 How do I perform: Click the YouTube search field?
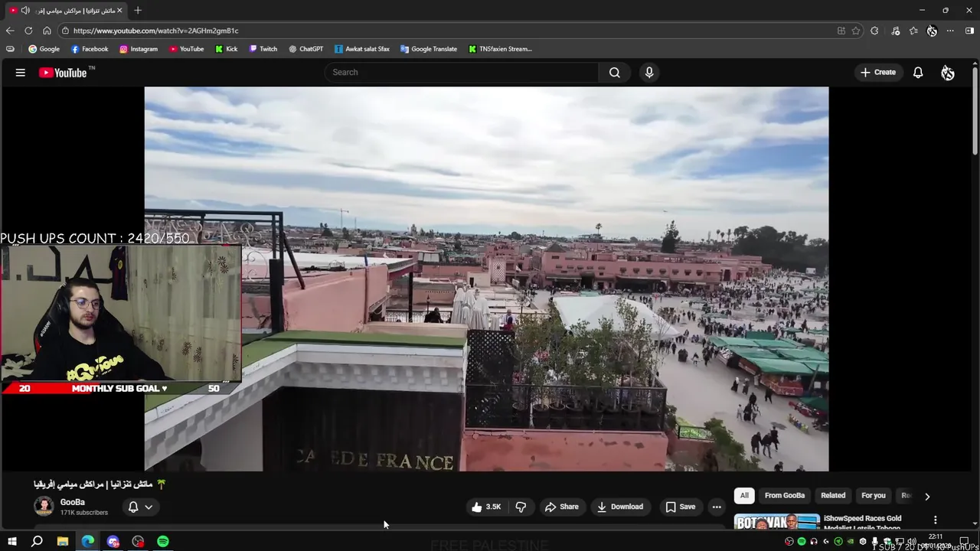pos(462,72)
